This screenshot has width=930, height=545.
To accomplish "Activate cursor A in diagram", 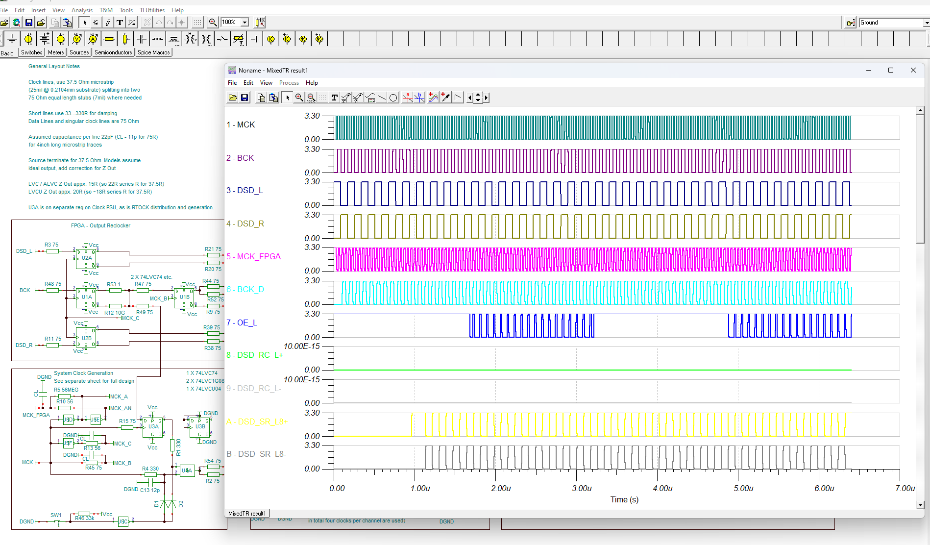I will [407, 98].
